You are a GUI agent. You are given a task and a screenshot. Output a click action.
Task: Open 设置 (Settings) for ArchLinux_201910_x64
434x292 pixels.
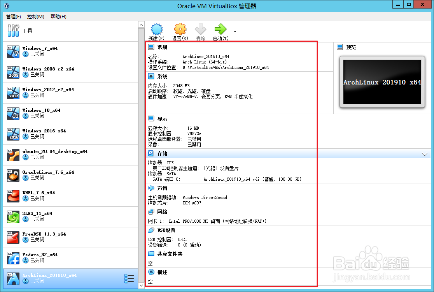point(180,30)
